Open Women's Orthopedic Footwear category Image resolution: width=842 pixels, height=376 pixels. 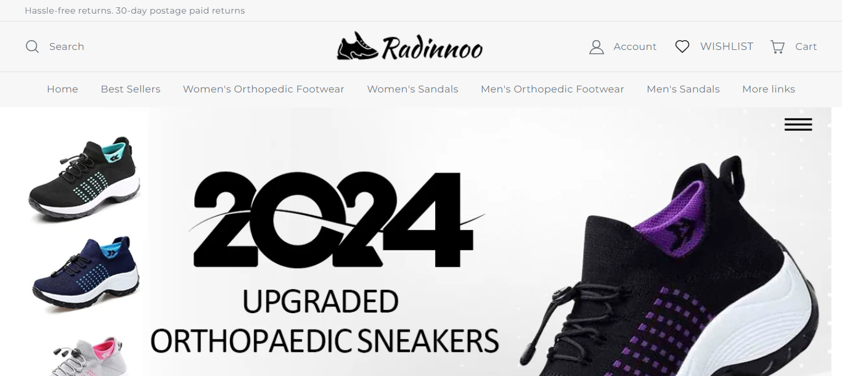[264, 89]
